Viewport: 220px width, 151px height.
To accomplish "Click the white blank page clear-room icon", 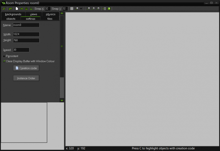I will point(17,9).
